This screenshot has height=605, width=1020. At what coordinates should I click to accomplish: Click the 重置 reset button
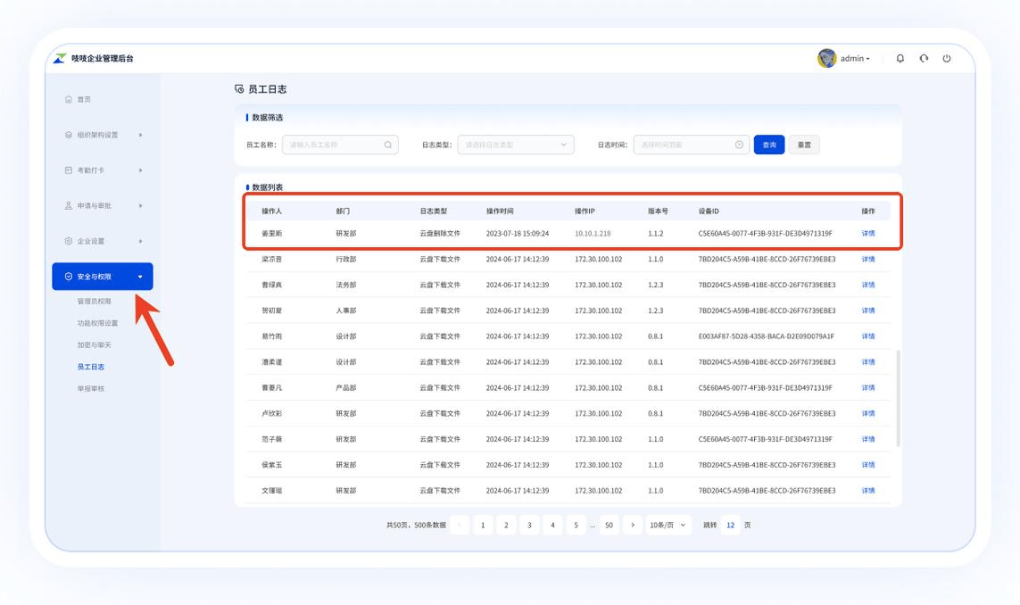(805, 145)
